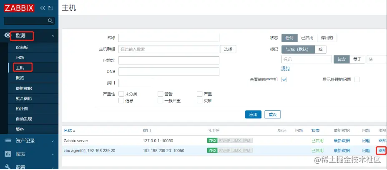This screenshot has width=387, height=170.
Task: Click IPMI badge for Zabbix server
Action: (x=247, y=141)
